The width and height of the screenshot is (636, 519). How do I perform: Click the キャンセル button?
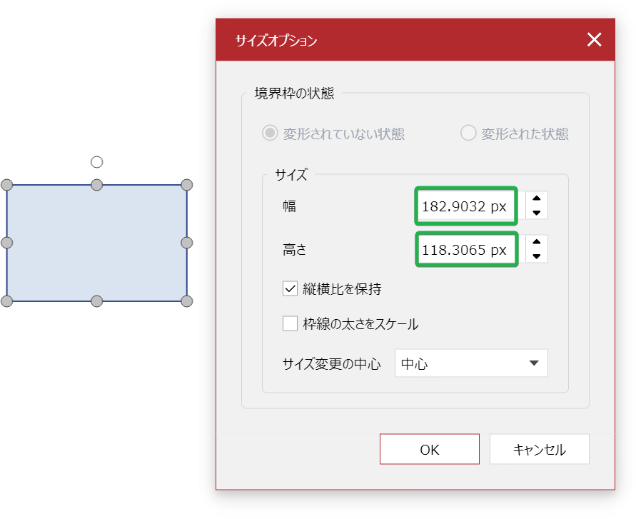[540, 449]
